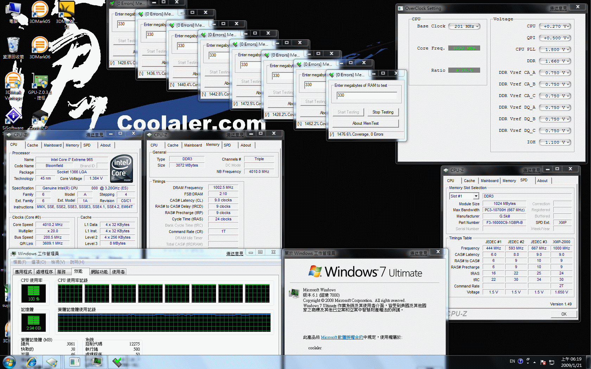Click 傳送意見 link in About Windows dialog title
591x369 pixels.
[x=419, y=253]
